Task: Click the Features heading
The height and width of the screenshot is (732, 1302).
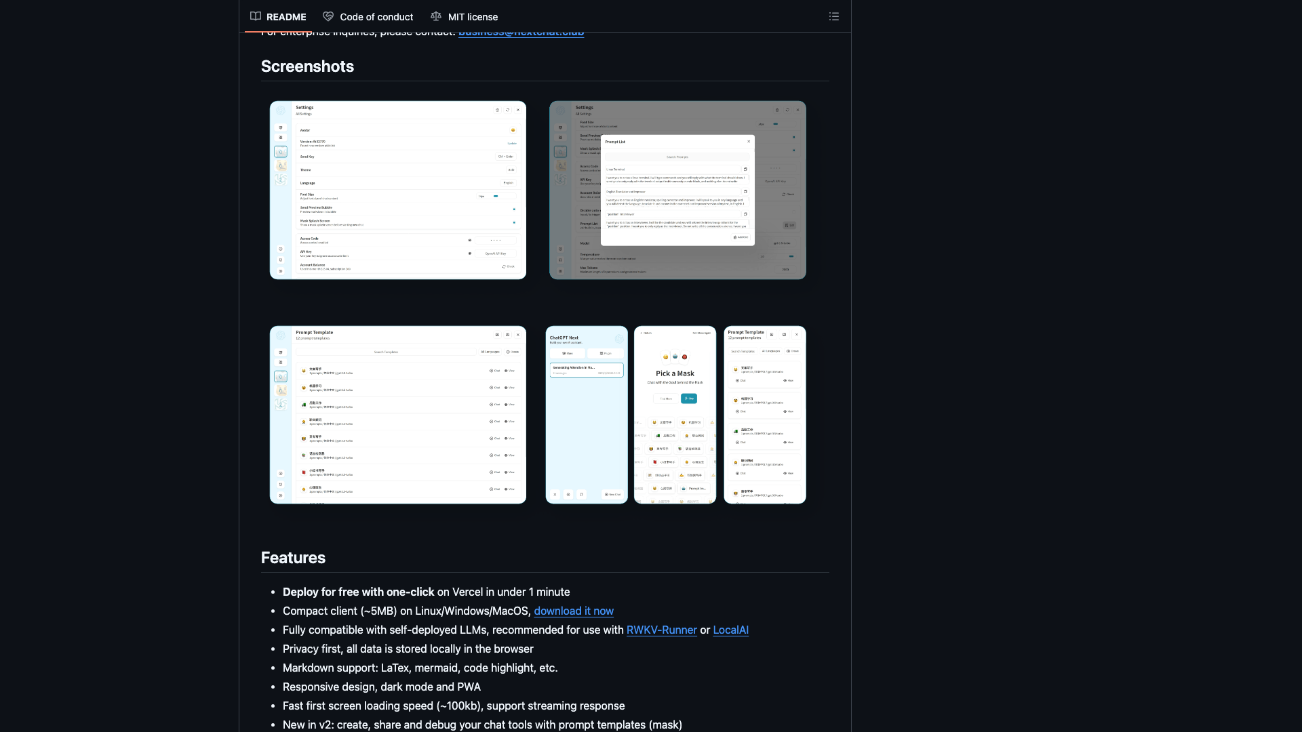Action: pyautogui.click(x=293, y=558)
